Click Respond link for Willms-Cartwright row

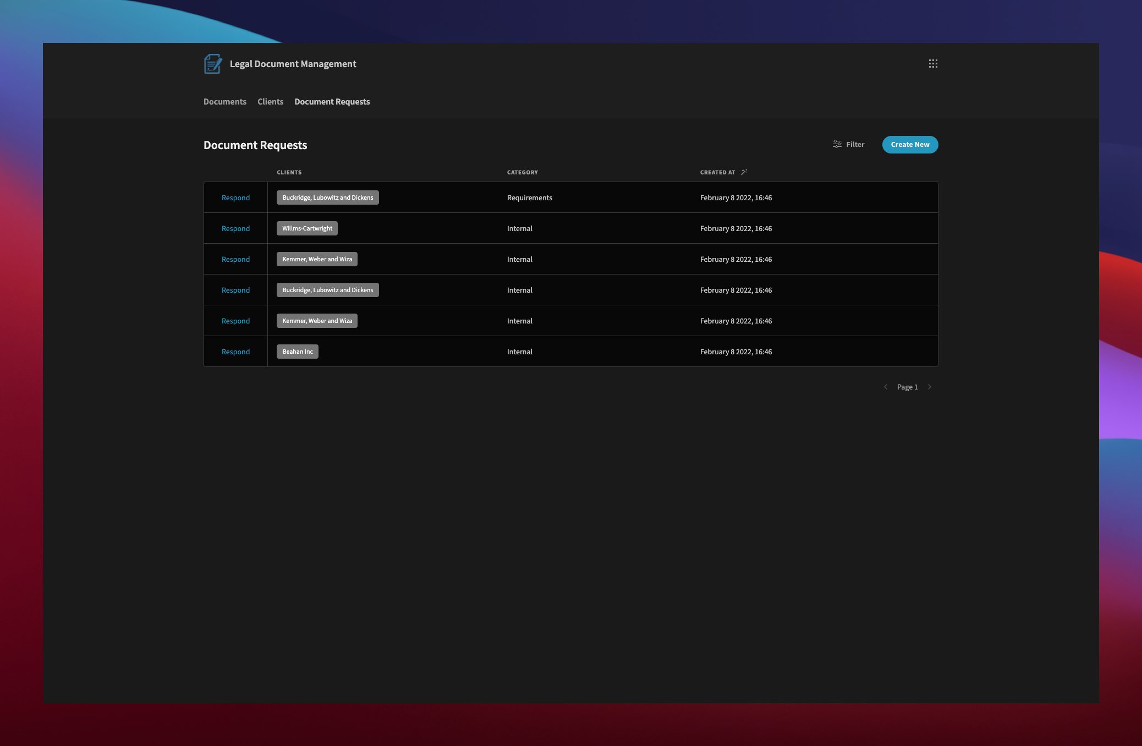(x=237, y=227)
